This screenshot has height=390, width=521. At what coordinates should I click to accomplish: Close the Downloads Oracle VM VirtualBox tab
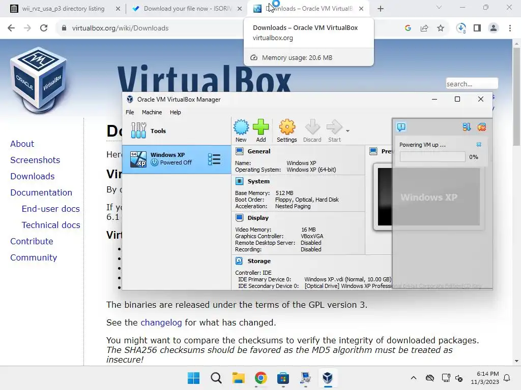[361, 9]
